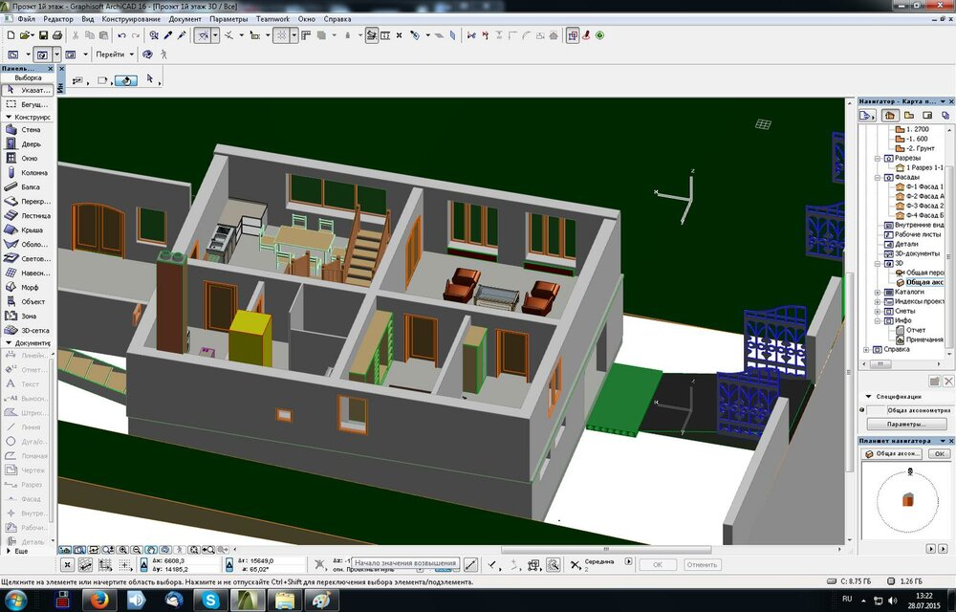Open Firefox from the Windows taskbar

click(x=100, y=600)
